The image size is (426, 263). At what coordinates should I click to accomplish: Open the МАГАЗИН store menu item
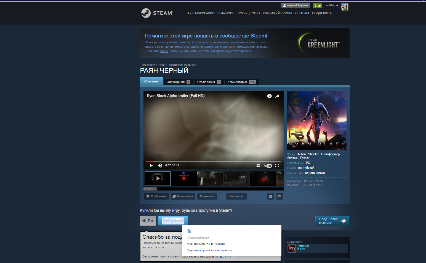tap(211, 13)
